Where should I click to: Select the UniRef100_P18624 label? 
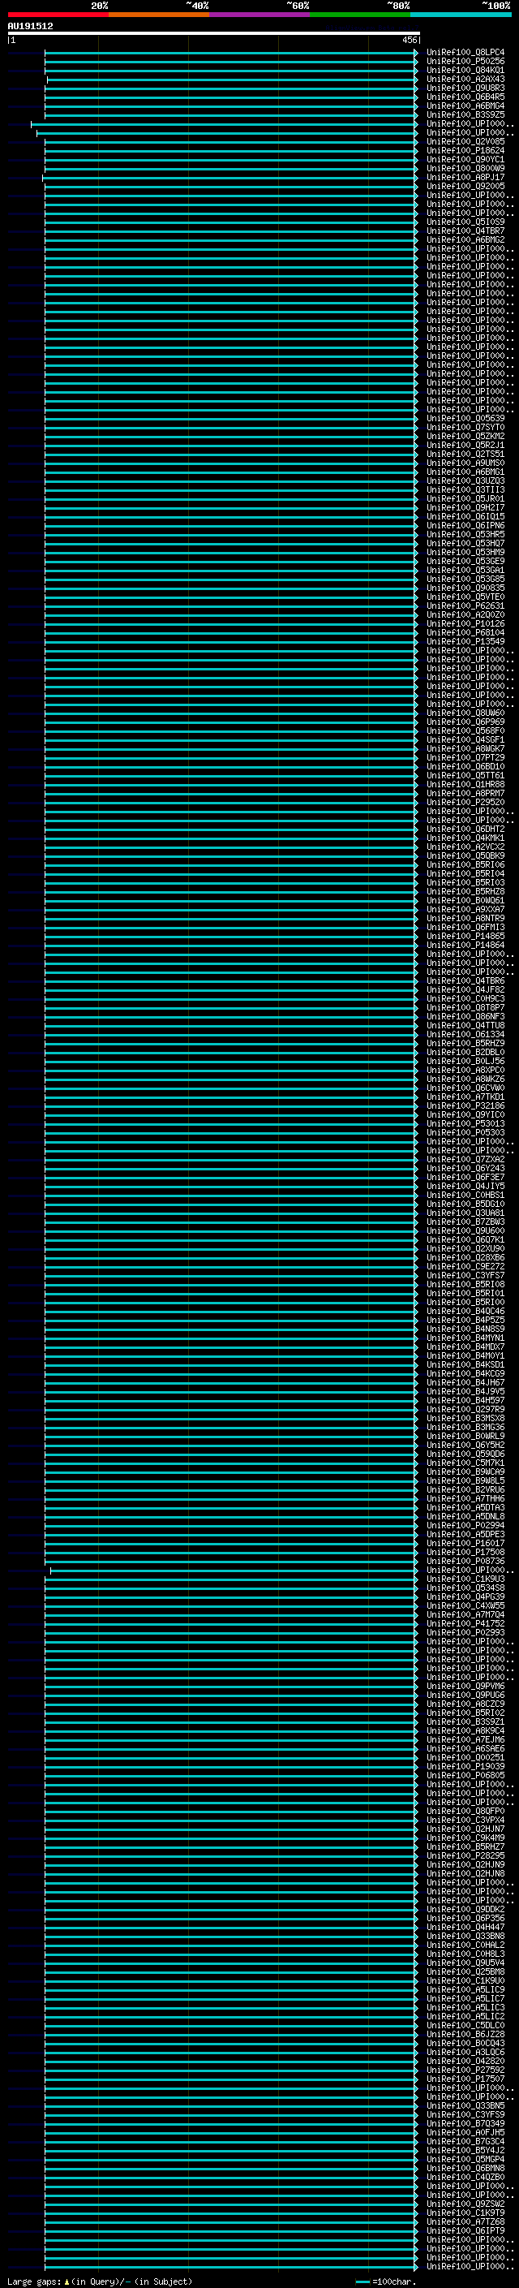465,151
